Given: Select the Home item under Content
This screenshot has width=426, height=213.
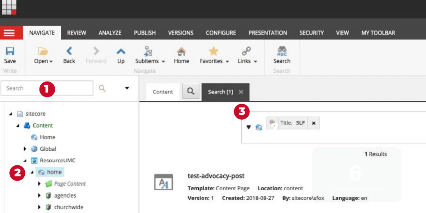Looking at the screenshot, I should (48, 137).
